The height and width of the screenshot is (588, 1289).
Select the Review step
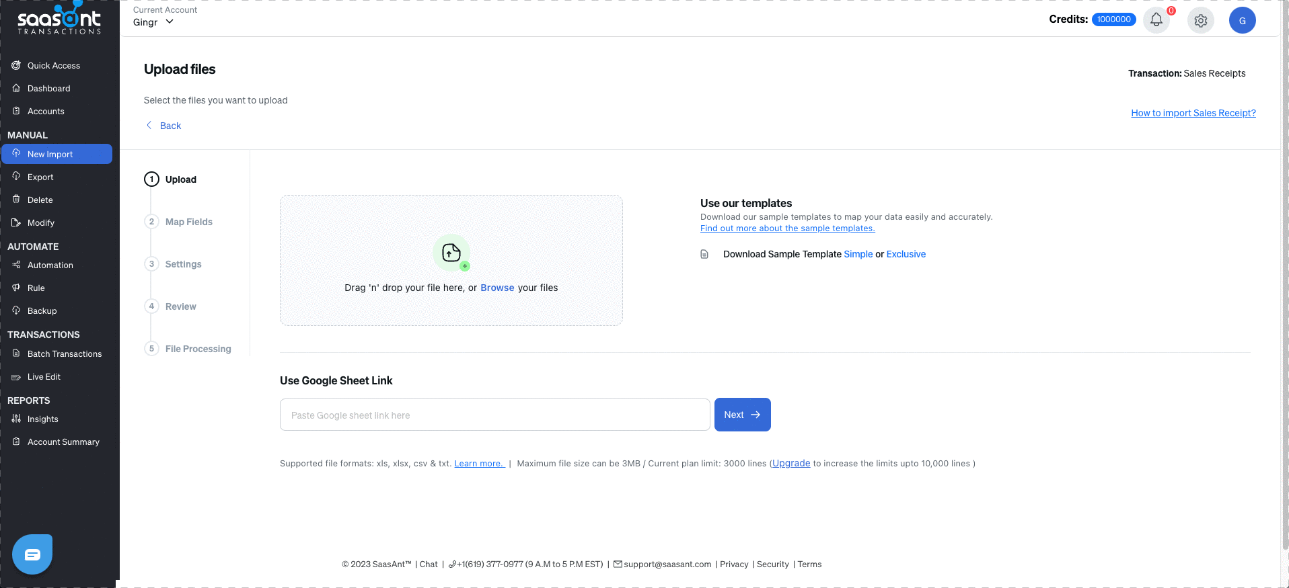[171, 306]
